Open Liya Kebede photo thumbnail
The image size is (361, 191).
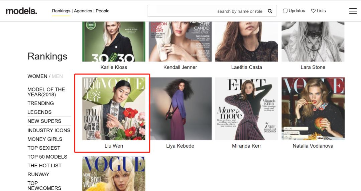click(x=180, y=109)
